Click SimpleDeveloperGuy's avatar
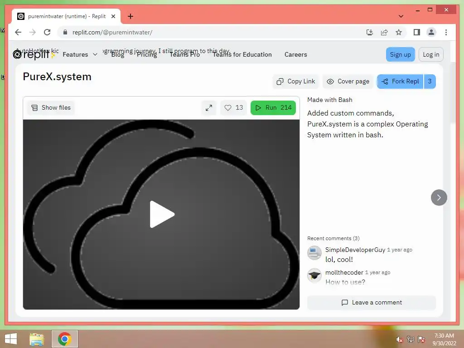The height and width of the screenshot is (348, 464). point(314,253)
